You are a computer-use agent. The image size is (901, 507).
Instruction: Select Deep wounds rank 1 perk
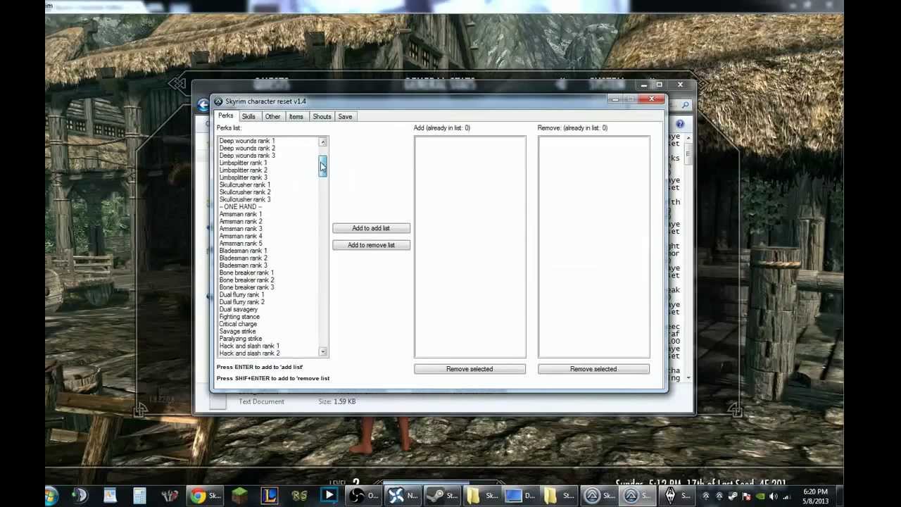click(247, 141)
